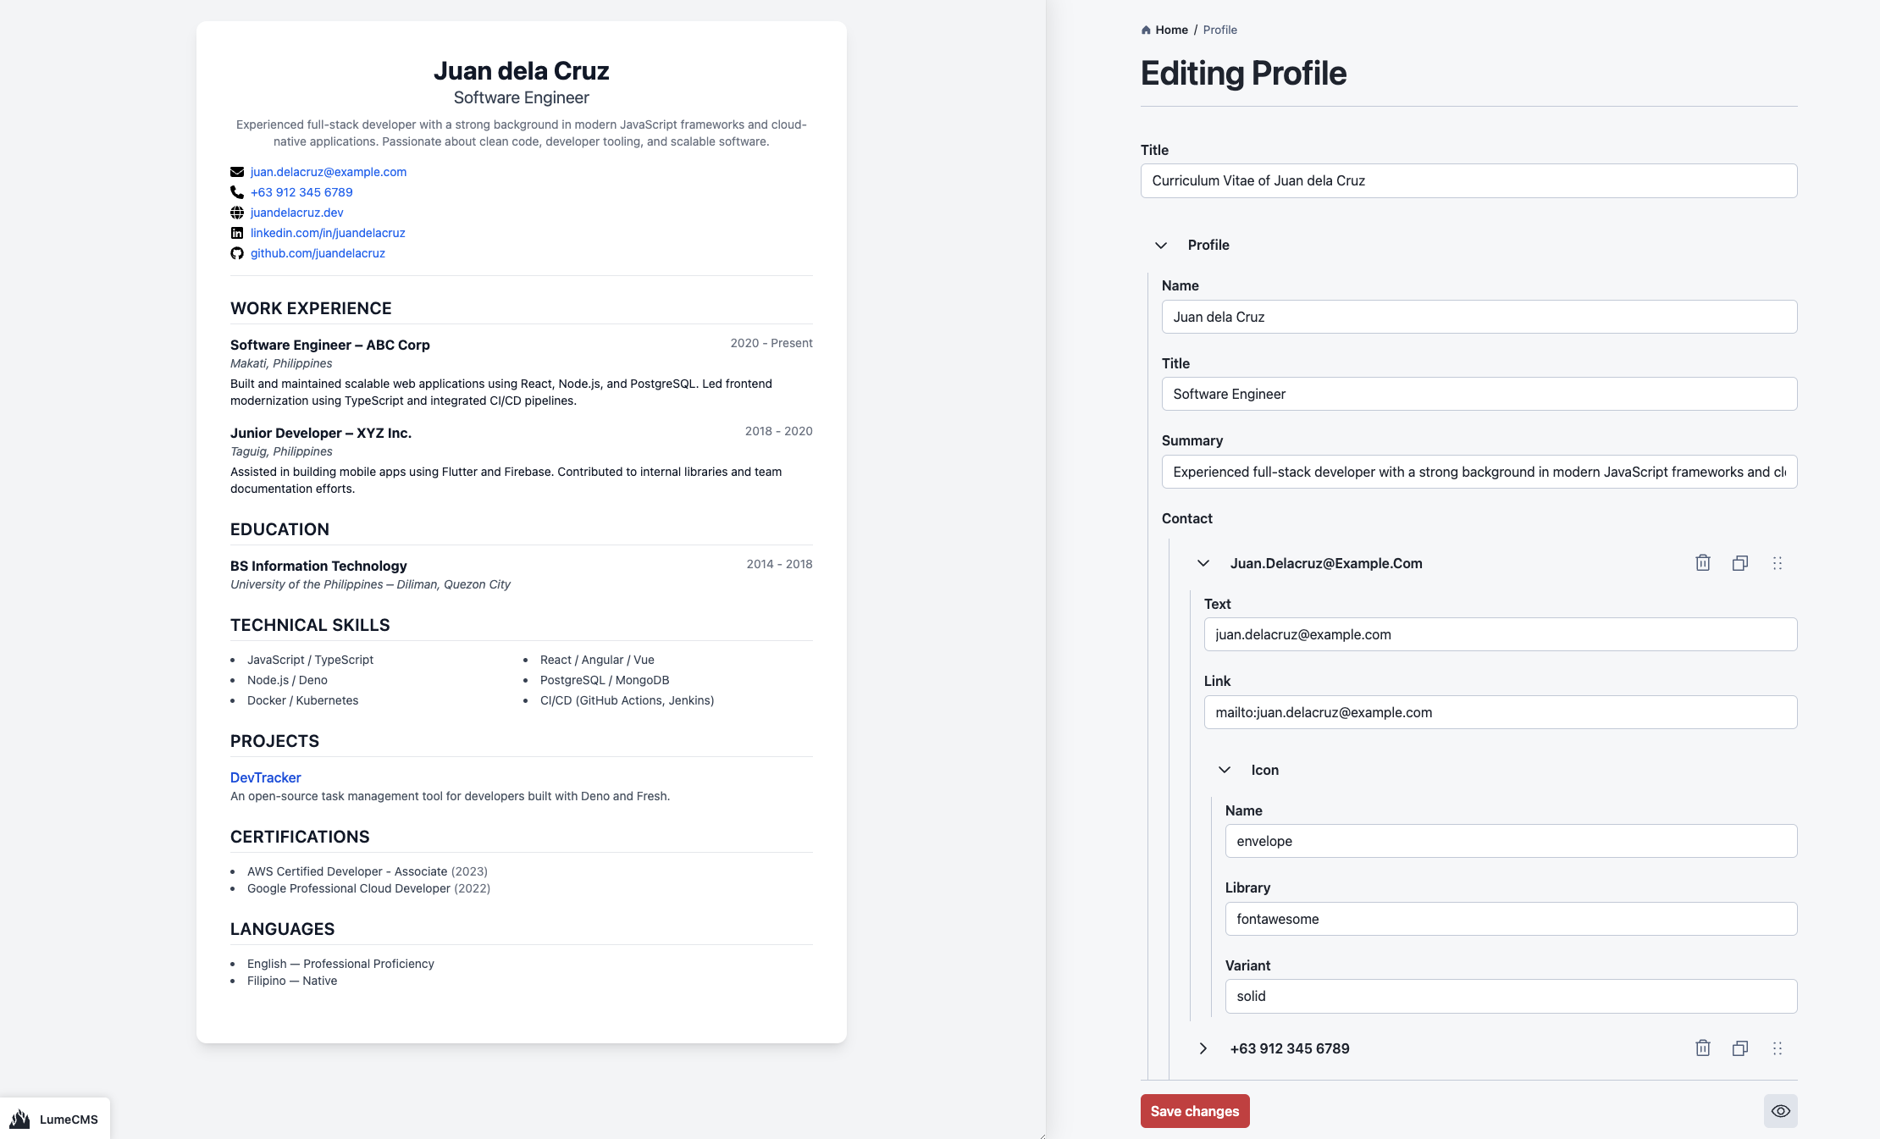This screenshot has height=1139, width=1880.
Task: Click the Save changes button
Action: pos(1194,1111)
